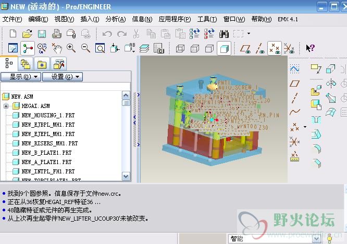Click the Orient mode icon
Image resolution: width=347 pixels, height=244 pixels.
tap(42, 48)
